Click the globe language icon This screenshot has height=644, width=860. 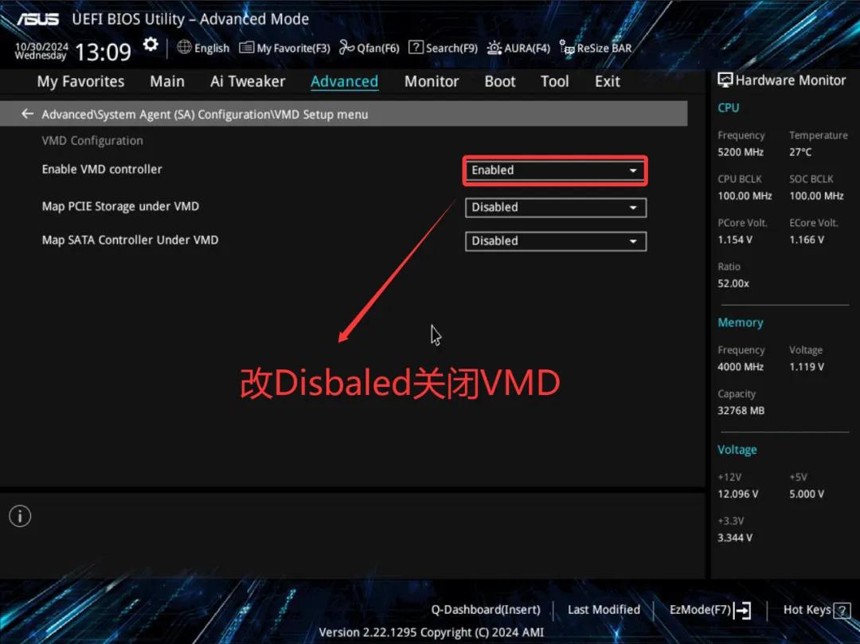[184, 48]
